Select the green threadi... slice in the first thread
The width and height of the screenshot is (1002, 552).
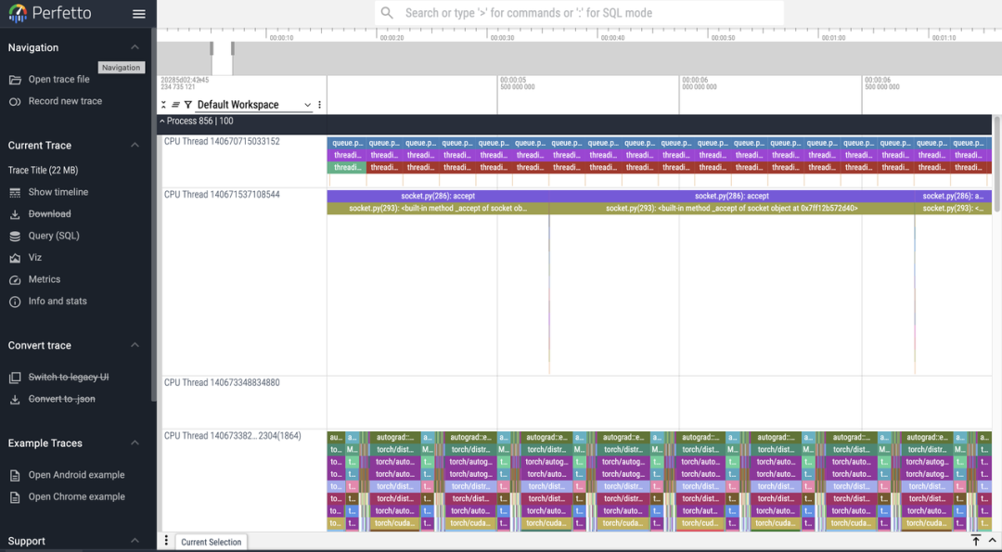point(346,167)
